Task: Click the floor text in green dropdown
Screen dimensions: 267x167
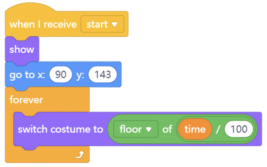Action: point(131,129)
